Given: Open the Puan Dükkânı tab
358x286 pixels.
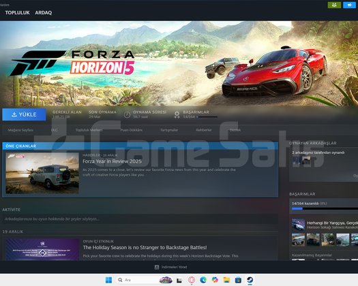Looking at the screenshot, I should point(132,130).
